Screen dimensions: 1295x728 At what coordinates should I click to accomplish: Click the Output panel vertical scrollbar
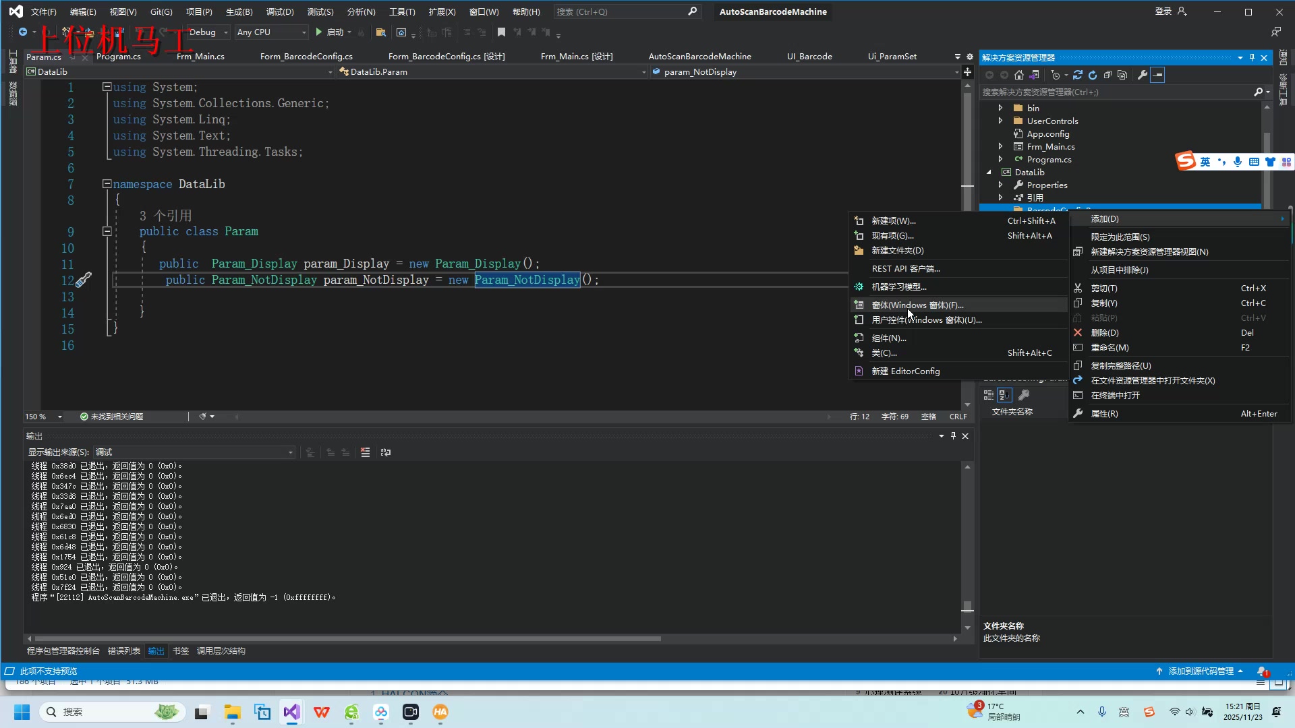[967, 546]
